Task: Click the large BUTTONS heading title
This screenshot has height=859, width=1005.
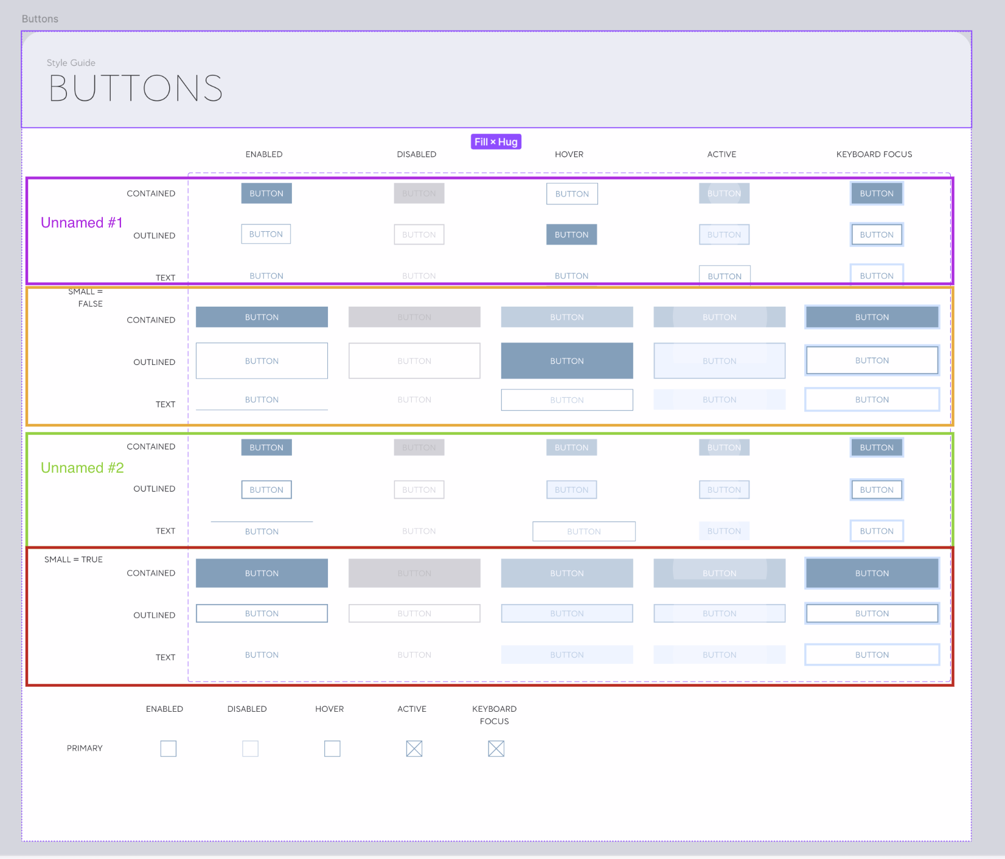Action: [x=136, y=88]
